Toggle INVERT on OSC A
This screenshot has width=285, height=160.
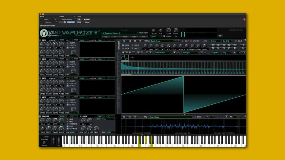click(x=68, y=43)
